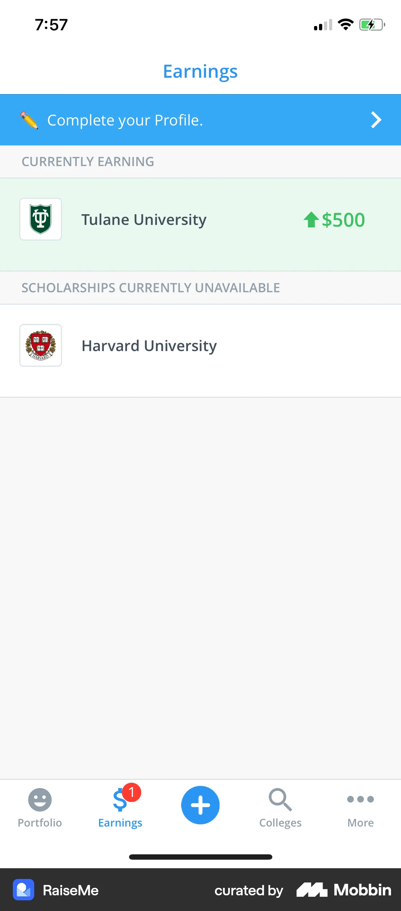
Task: Expand the Complete your Profile chevron
Action: [x=376, y=120]
